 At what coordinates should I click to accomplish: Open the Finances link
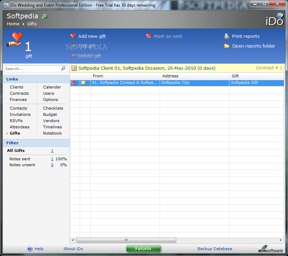click(x=18, y=100)
